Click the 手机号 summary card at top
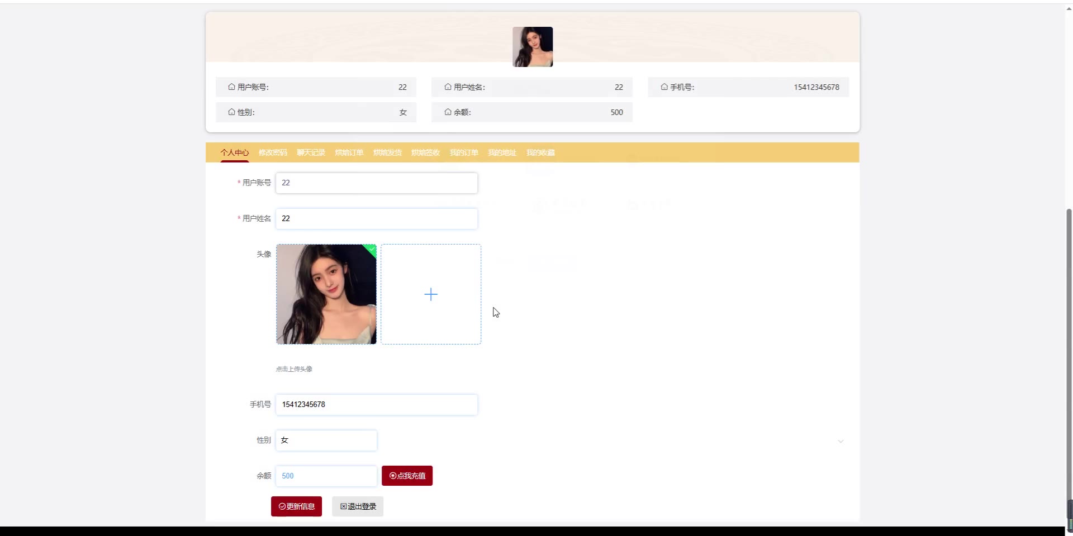 tap(748, 87)
